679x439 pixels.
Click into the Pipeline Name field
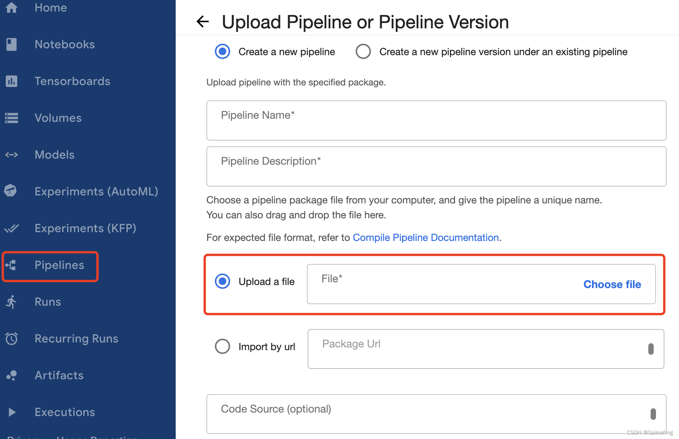[437, 120]
